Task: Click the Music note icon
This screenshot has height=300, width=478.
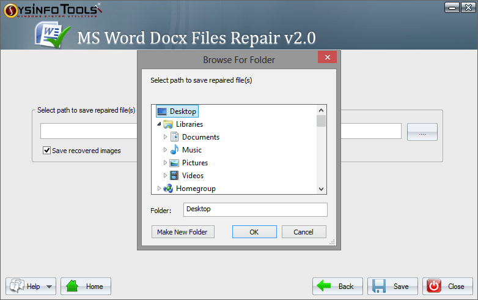Action: tap(174, 149)
